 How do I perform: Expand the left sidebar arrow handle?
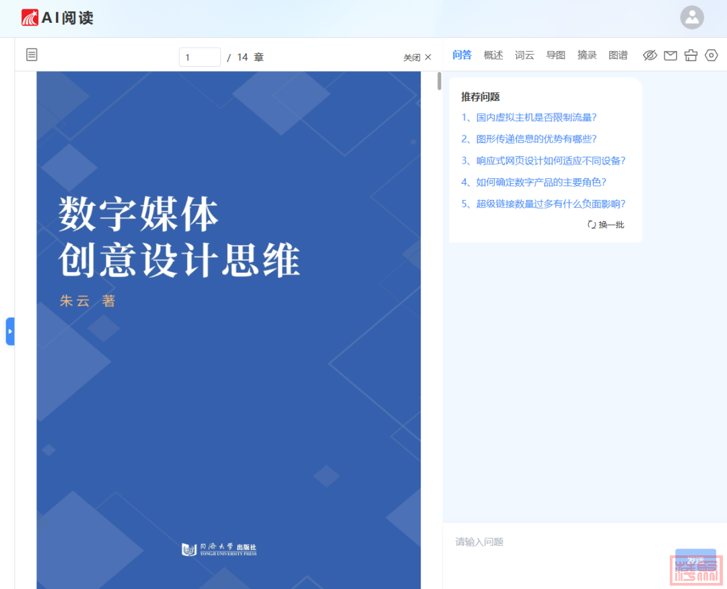point(10,331)
